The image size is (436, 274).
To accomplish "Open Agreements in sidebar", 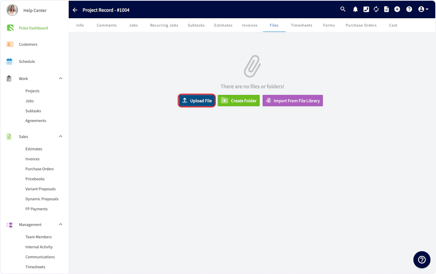I will pyautogui.click(x=36, y=120).
